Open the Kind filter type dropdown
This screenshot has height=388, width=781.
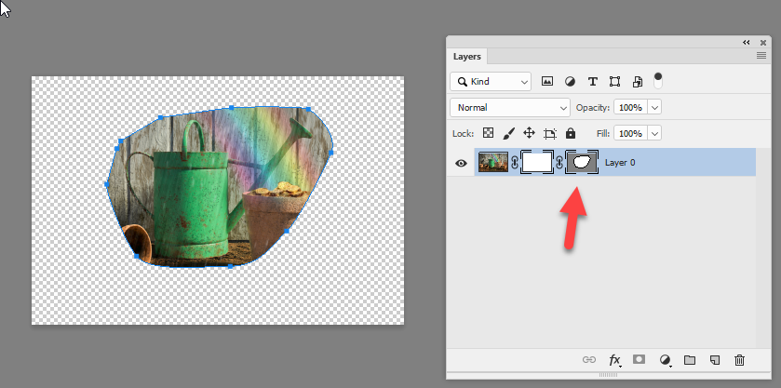[x=491, y=81]
